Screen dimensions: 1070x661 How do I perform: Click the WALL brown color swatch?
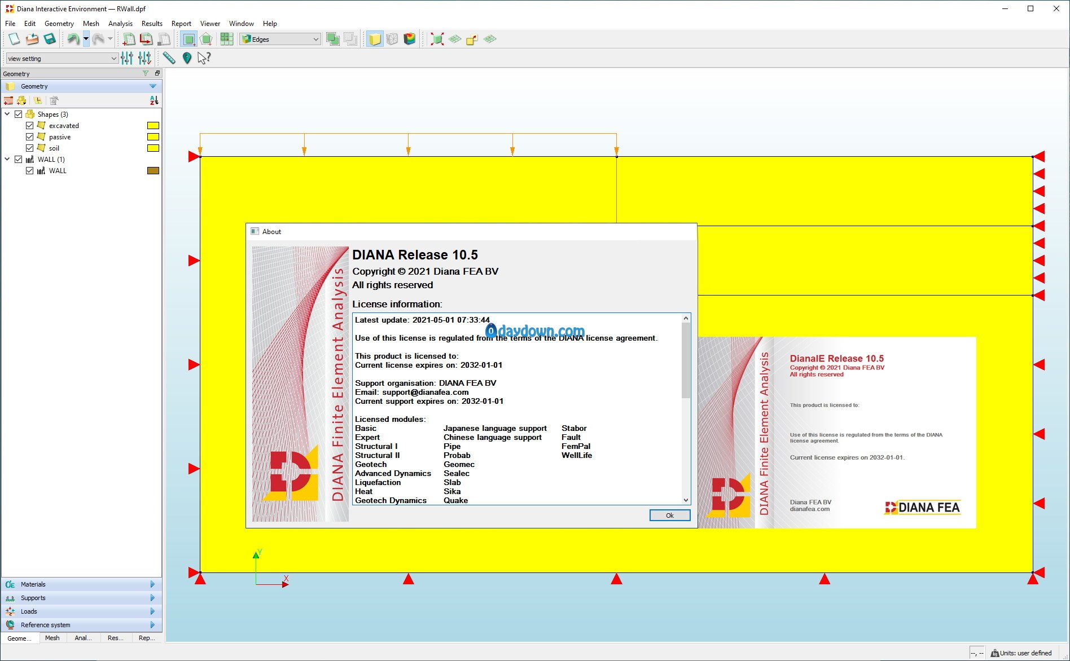pyautogui.click(x=153, y=170)
